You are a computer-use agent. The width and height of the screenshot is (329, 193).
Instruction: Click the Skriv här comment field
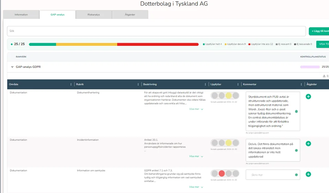(x=273, y=175)
